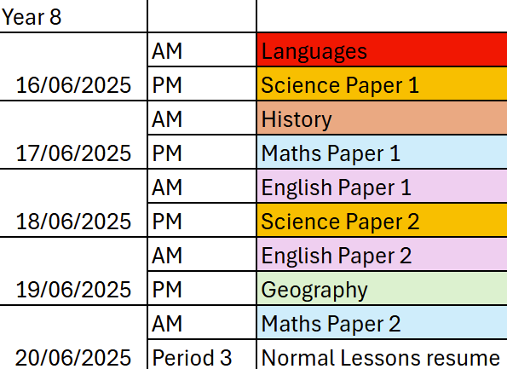Click the red Languages cell

click(x=382, y=49)
